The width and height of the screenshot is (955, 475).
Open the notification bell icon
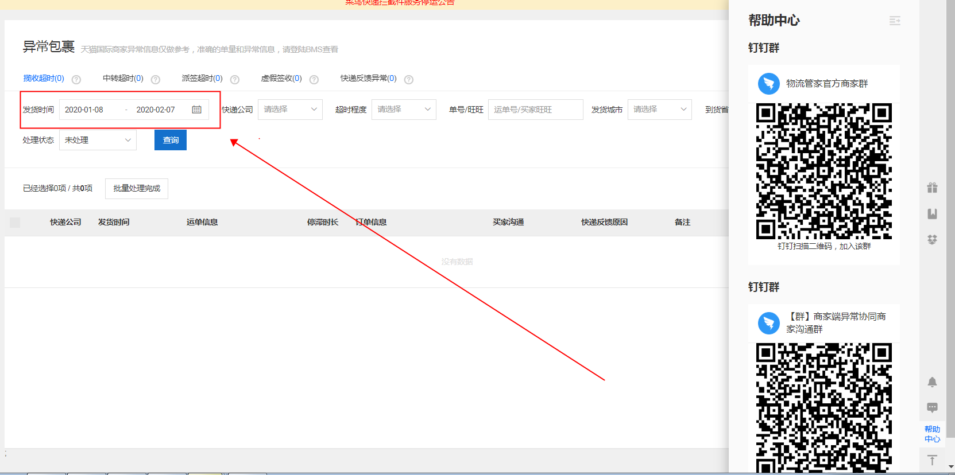(x=932, y=382)
